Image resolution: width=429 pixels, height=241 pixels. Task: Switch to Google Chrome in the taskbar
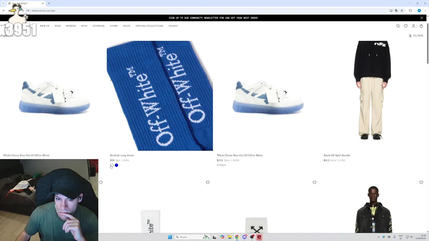pyautogui.click(x=237, y=237)
